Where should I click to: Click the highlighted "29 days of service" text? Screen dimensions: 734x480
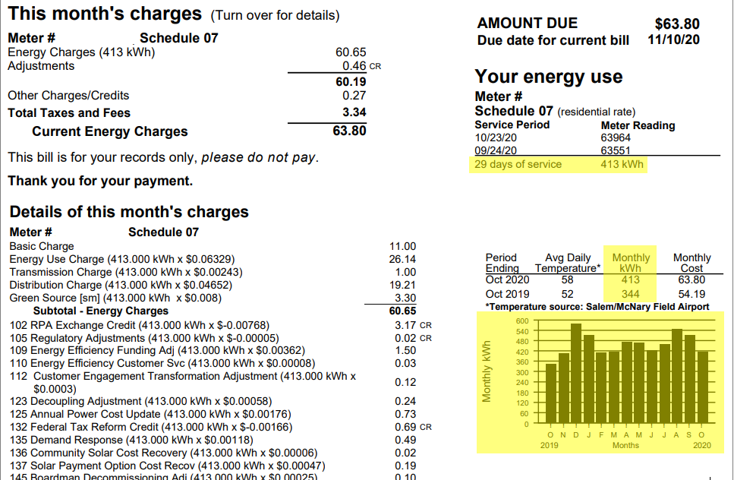(518, 164)
